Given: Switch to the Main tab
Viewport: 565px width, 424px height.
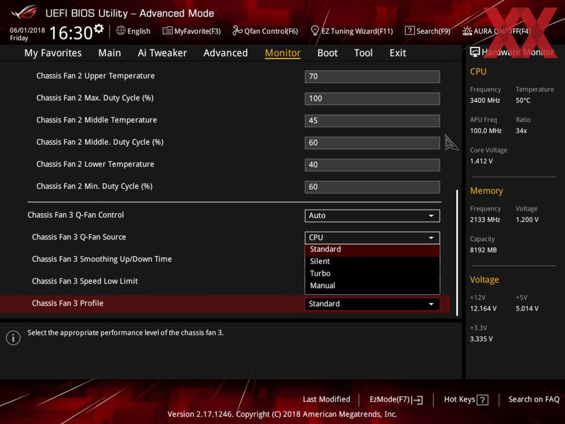Looking at the screenshot, I should pos(110,53).
